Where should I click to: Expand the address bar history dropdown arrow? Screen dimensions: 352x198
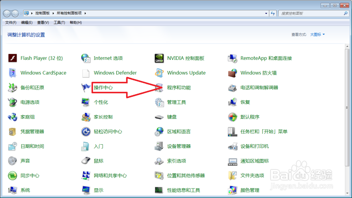[266, 13]
